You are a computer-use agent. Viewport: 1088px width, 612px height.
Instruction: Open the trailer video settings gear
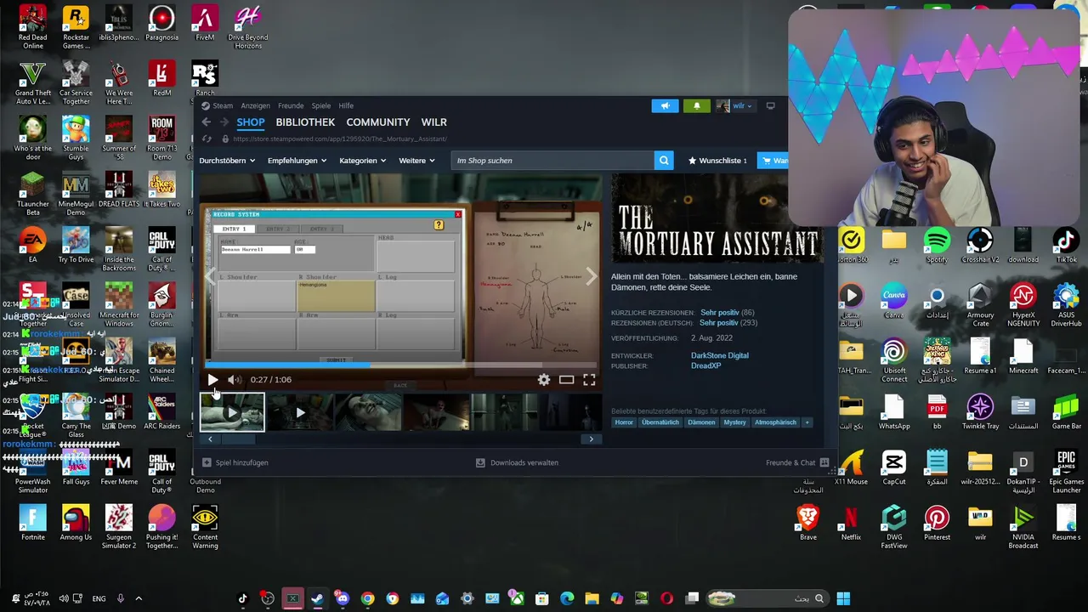click(544, 380)
